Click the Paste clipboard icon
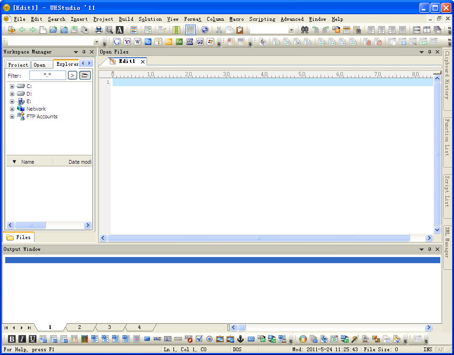Viewport: 454px width, 355px height. click(x=240, y=30)
